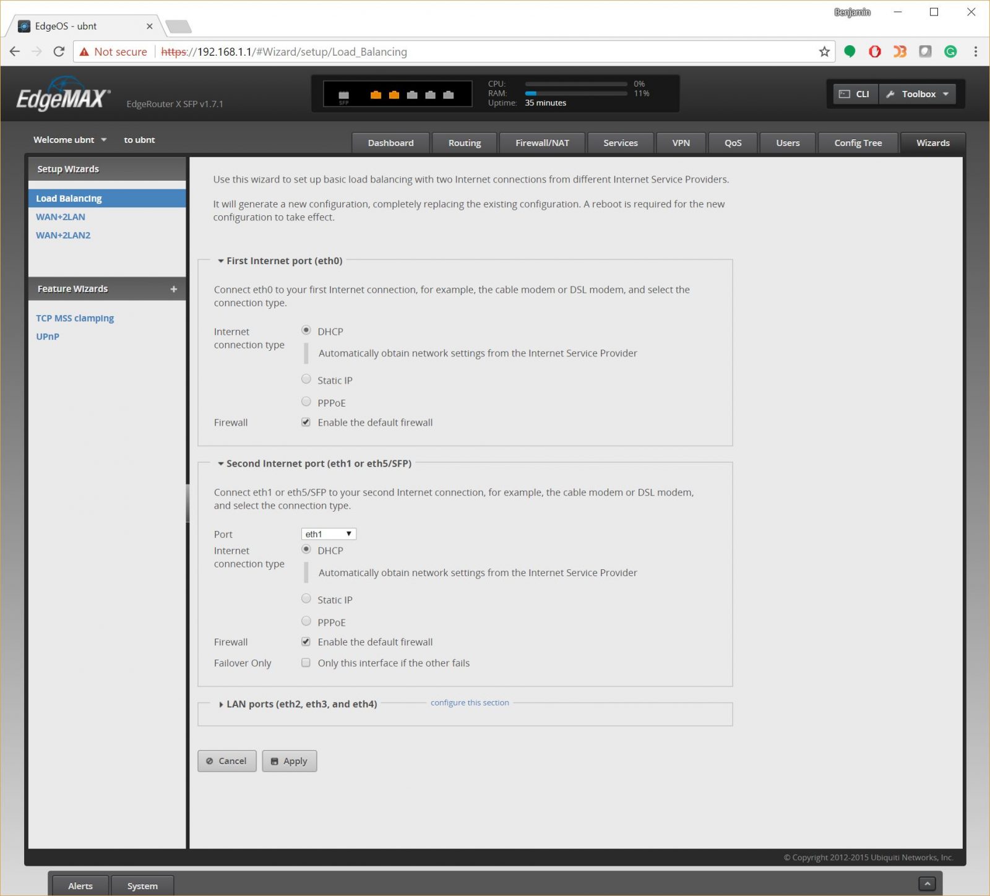Viewport: 990px width, 896px height.
Task: Open the Port dropdown showing eth1
Action: click(x=328, y=533)
